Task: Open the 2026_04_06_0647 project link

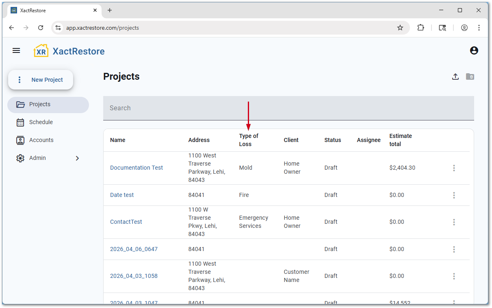Action: [134, 249]
